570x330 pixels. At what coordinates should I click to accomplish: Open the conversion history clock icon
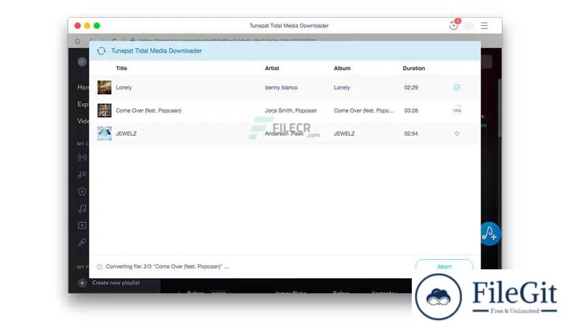point(453,25)
